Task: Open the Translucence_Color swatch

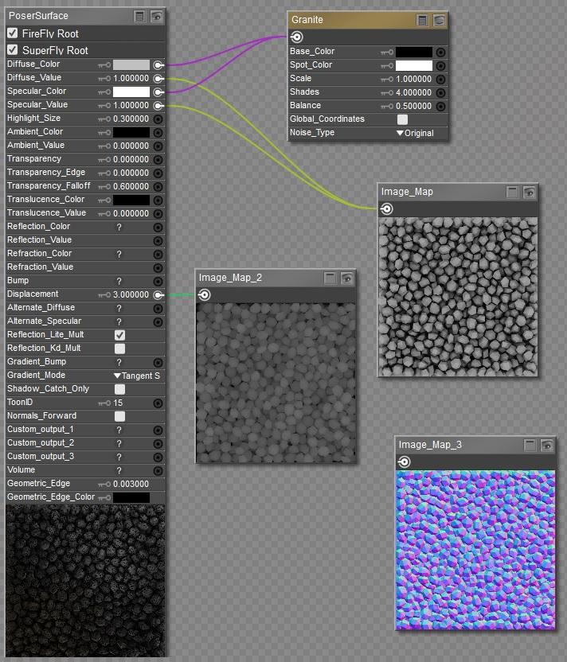Action: (131, 200)
